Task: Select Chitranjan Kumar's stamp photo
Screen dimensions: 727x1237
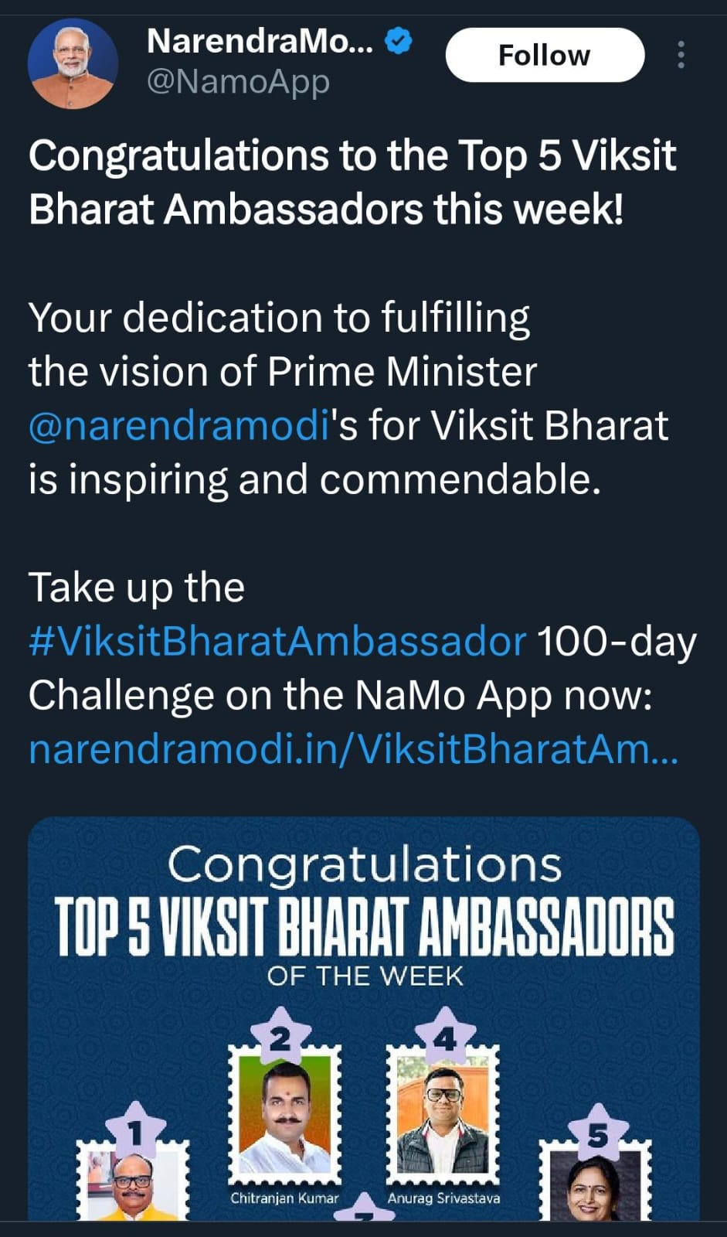Action: 285,1117
